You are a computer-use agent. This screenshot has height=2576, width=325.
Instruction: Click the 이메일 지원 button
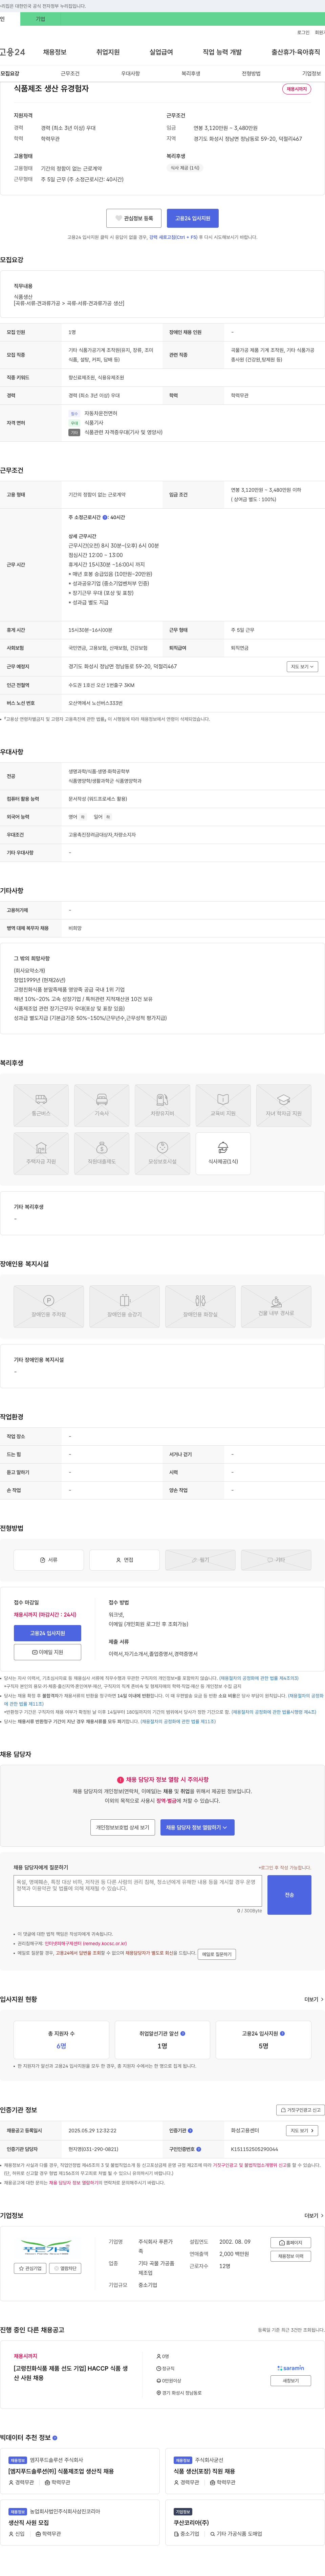pyautogui.click(x=47, y=1652)
